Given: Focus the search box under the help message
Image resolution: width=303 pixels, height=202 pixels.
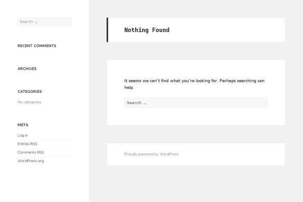Looking at the screenshot, I should (x=195, y=103).
